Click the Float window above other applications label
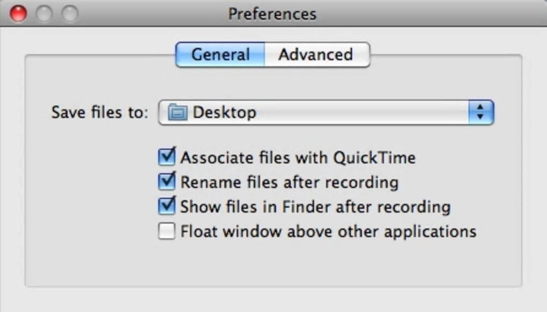The width and height of the screenshot is (547, 312). 328,231
